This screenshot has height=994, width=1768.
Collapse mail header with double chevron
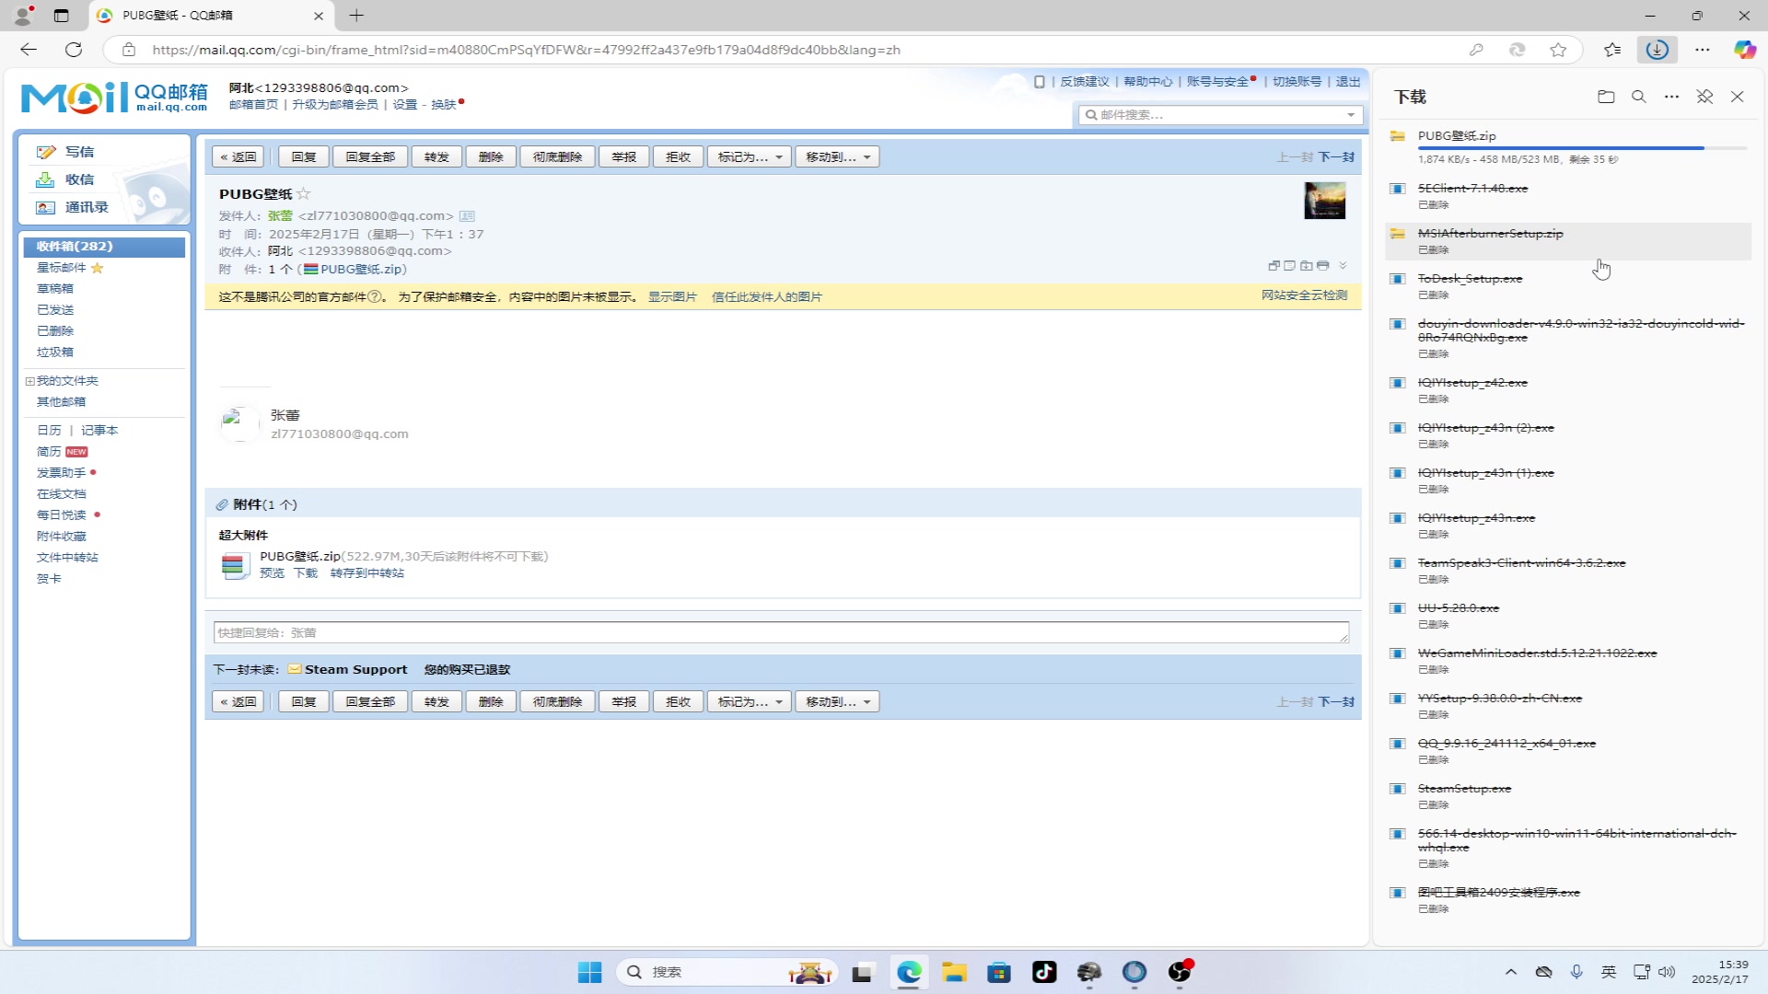(1343, 265)
